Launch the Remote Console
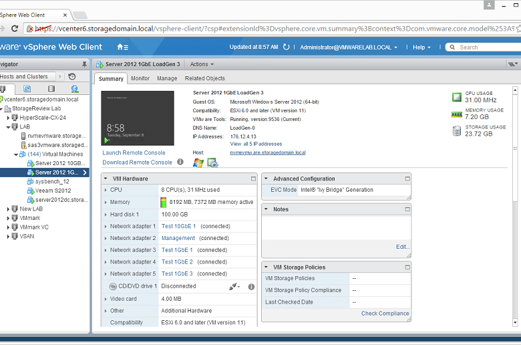 point(134,152)
